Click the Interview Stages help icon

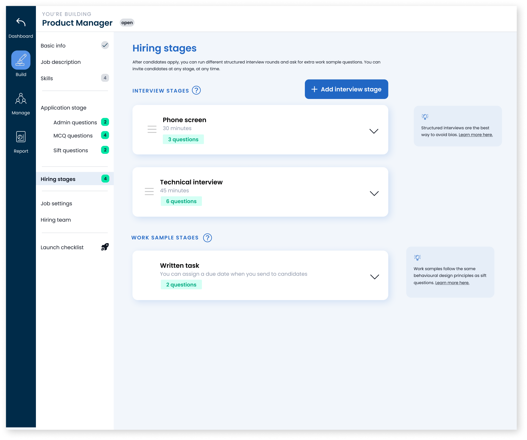pos(196,90)
